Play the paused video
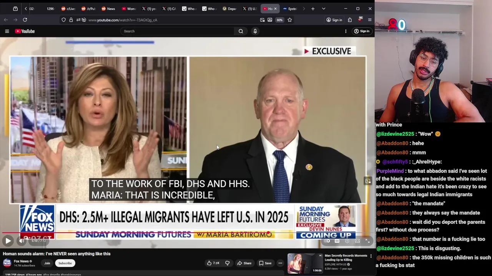Image resolution: width=492 pixels, height=276 pixels. 8,241
